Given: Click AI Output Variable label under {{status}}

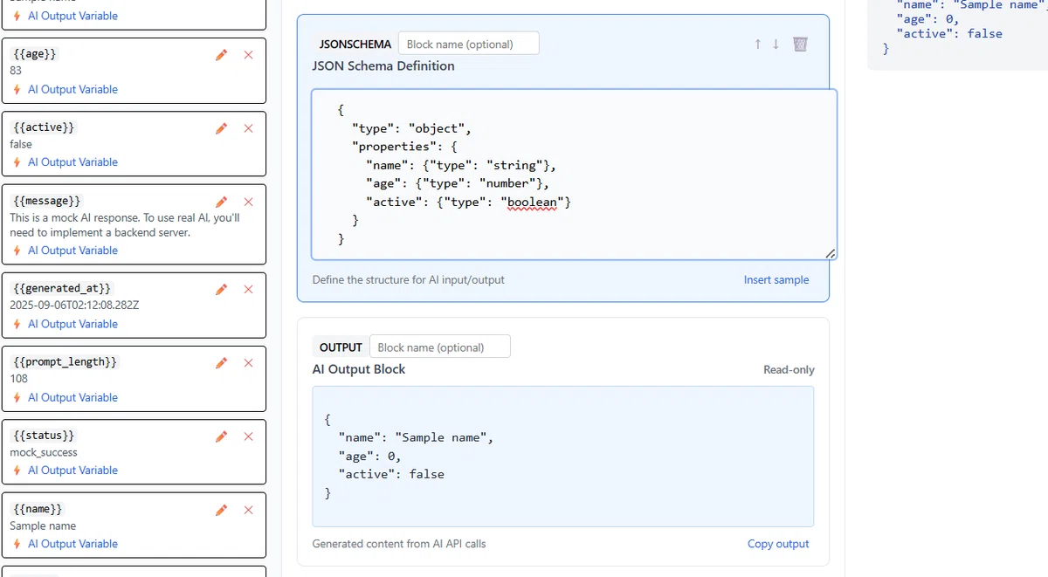Looking at the screenshot, I should tap(72, 470).
